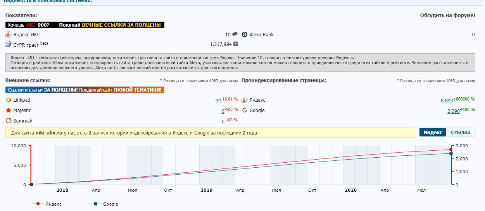Viewport: 485px width, 211px height.
Task: Click the -16.81 % change value
Action: click(230, 99)
